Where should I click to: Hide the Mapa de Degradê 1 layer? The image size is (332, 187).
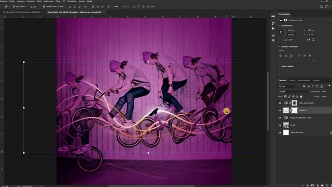280,103
